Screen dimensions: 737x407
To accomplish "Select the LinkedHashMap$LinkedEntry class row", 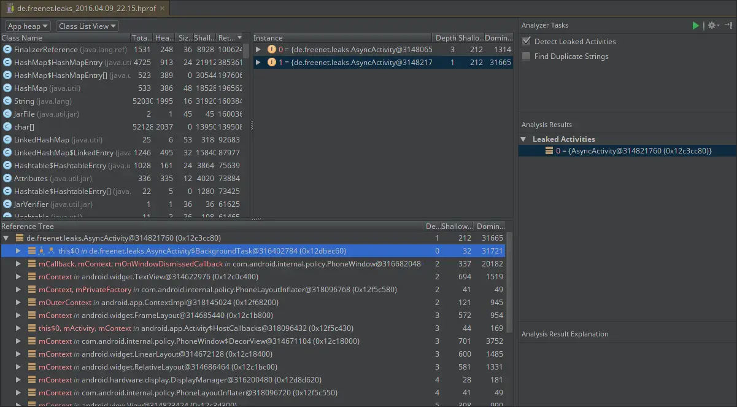I will pyautogui.click(x=122, y=152).
